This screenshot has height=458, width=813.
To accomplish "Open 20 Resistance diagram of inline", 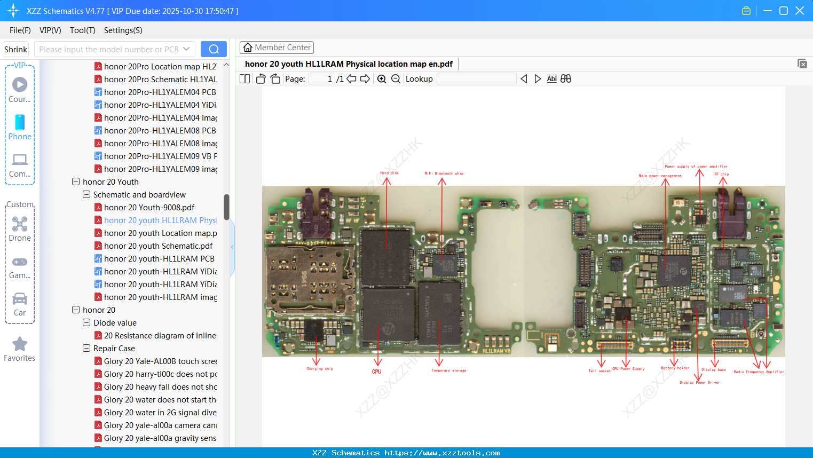I will pyautogui.click(x=160, y=336).
